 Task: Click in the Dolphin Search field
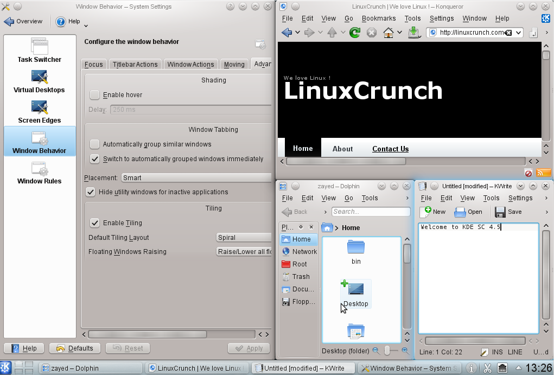pyautogui.click(x=371, y=212)
